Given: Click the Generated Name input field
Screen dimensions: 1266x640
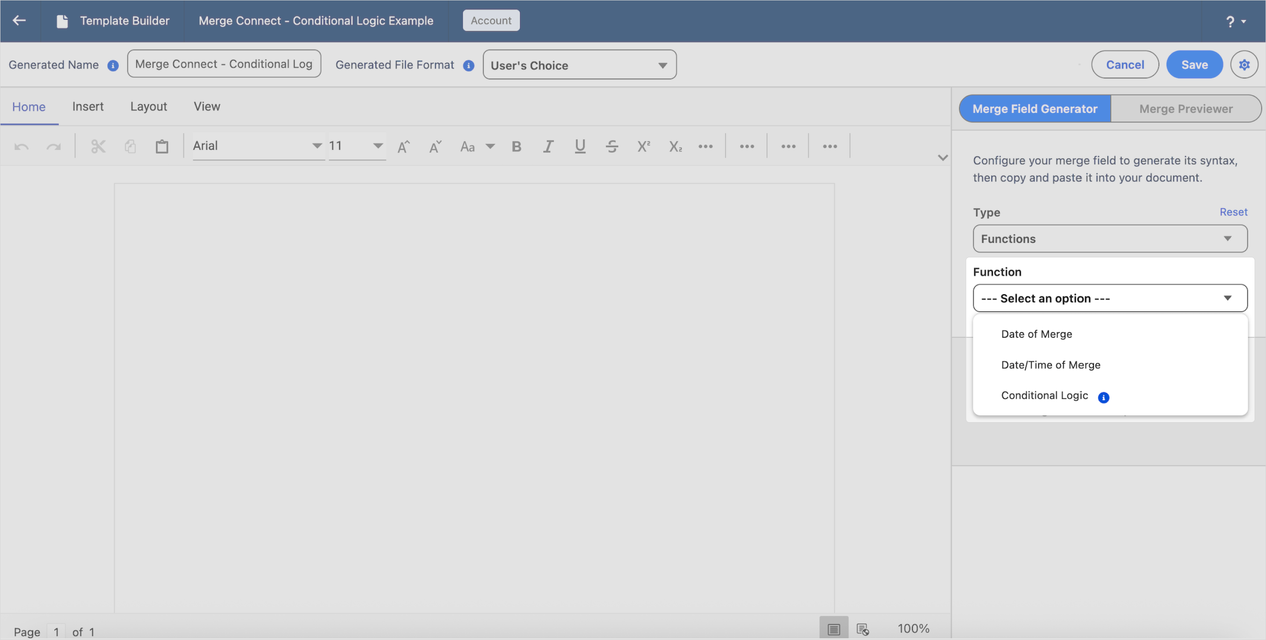Looking at the screenshot, I should [224, 64].
